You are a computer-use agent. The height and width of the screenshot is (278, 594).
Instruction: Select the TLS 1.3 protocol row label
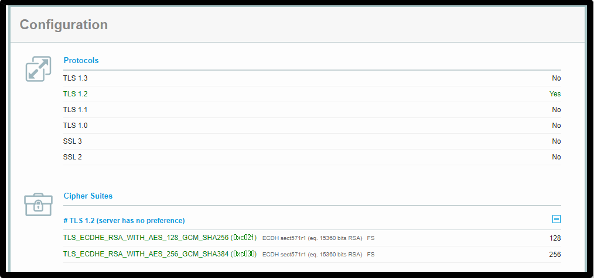tap(76, 78)
